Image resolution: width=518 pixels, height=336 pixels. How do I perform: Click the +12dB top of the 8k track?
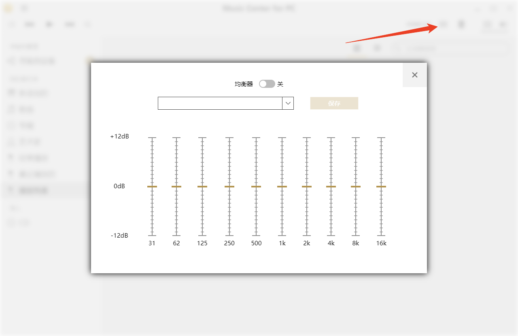pyautogui.click(x=356, y=138)
